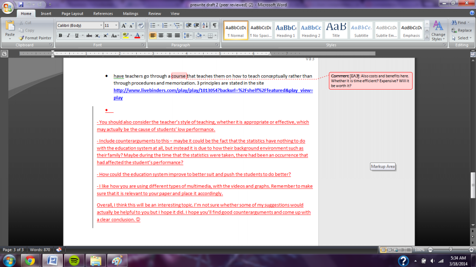Open the Office button menu
The image size is (476, 267).
coord(8,8)
